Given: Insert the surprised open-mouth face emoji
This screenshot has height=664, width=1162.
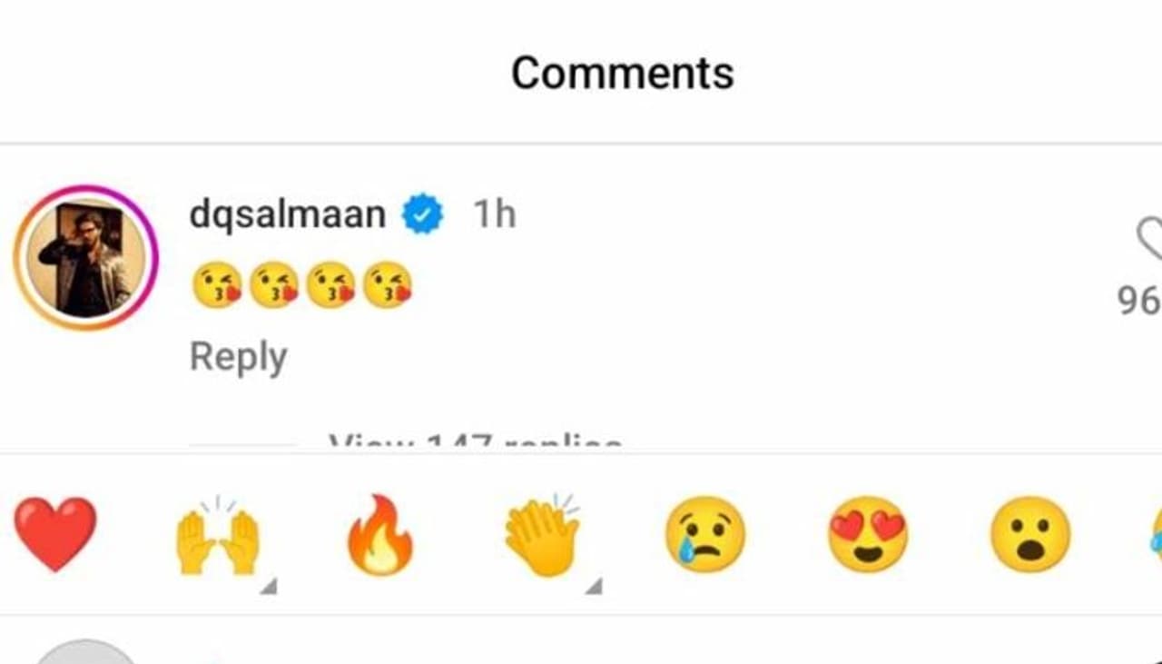Looking at the screenshot, I should point(1029,536).
